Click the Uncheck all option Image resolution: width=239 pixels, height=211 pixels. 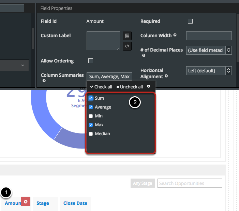(130, 87)
